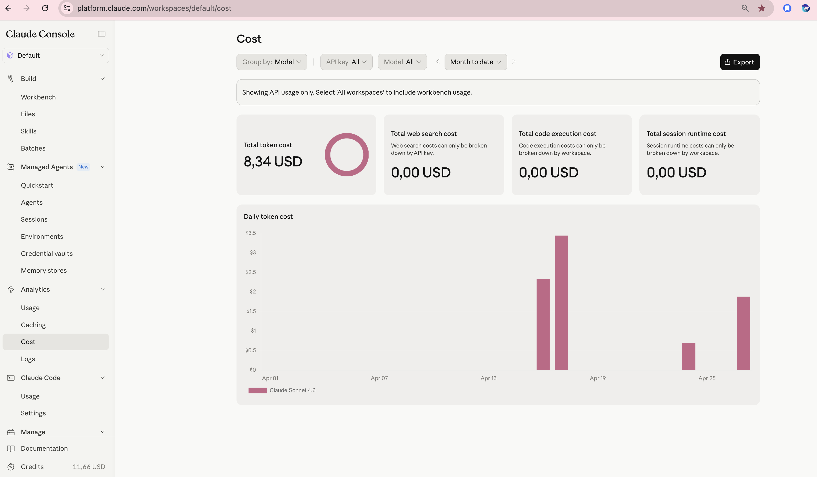The width and height of the screenshot is (817, 477).
Task: Click the browser forward arrow
Action: point(27,8)
